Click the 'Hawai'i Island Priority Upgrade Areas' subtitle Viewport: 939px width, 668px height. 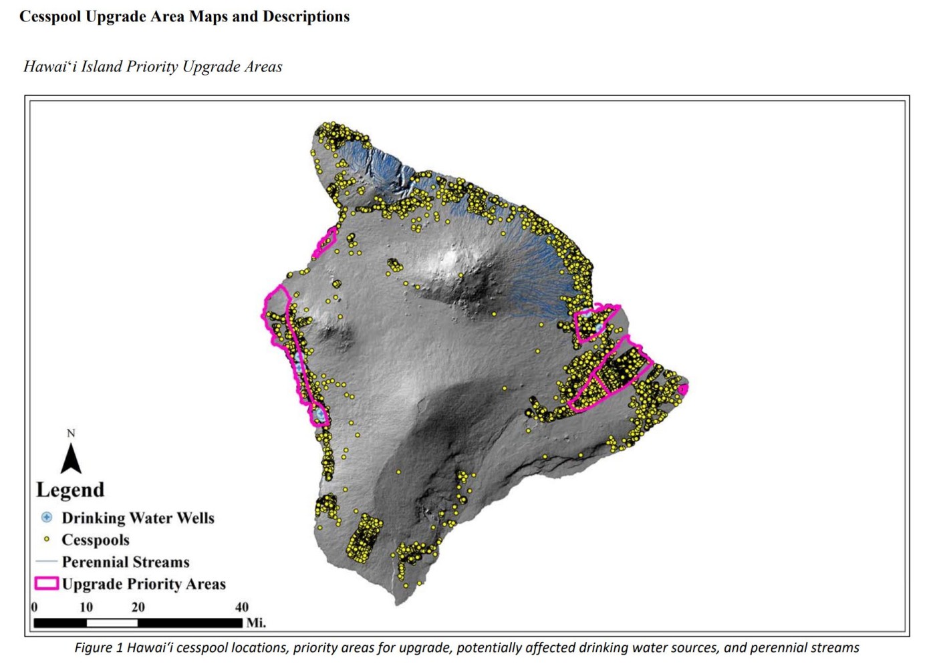[153, 67]
